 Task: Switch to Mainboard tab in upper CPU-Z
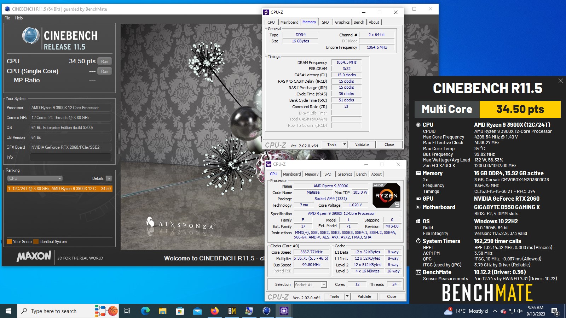(x=289, y=22)
